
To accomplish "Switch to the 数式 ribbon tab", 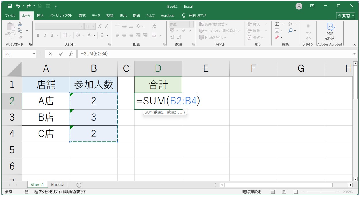I will [82, 16].
